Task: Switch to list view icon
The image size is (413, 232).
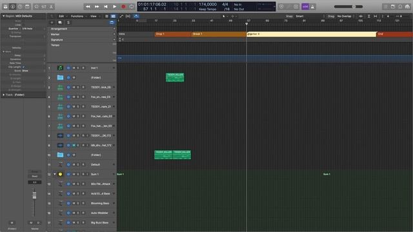Action: (106, 16)
